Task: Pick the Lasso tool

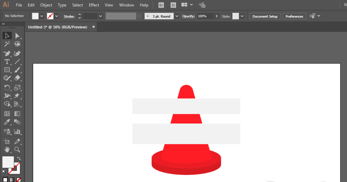Action: pos(17,44)
